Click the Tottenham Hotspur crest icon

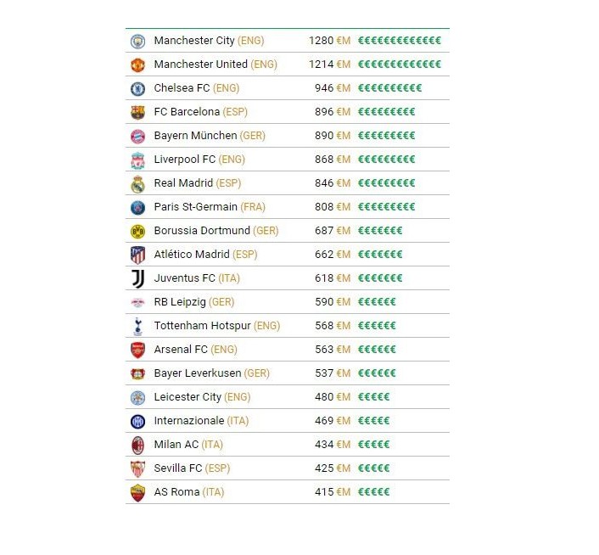pos(137,326)
